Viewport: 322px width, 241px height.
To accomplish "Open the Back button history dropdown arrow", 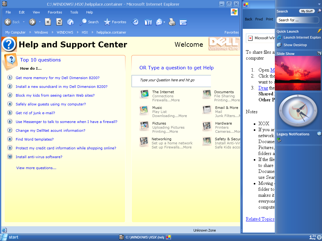I will [24, 22].
